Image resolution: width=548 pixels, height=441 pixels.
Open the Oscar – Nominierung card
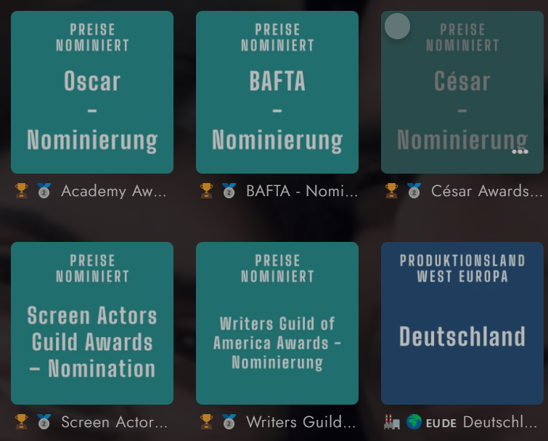click(x=92, y=92)
